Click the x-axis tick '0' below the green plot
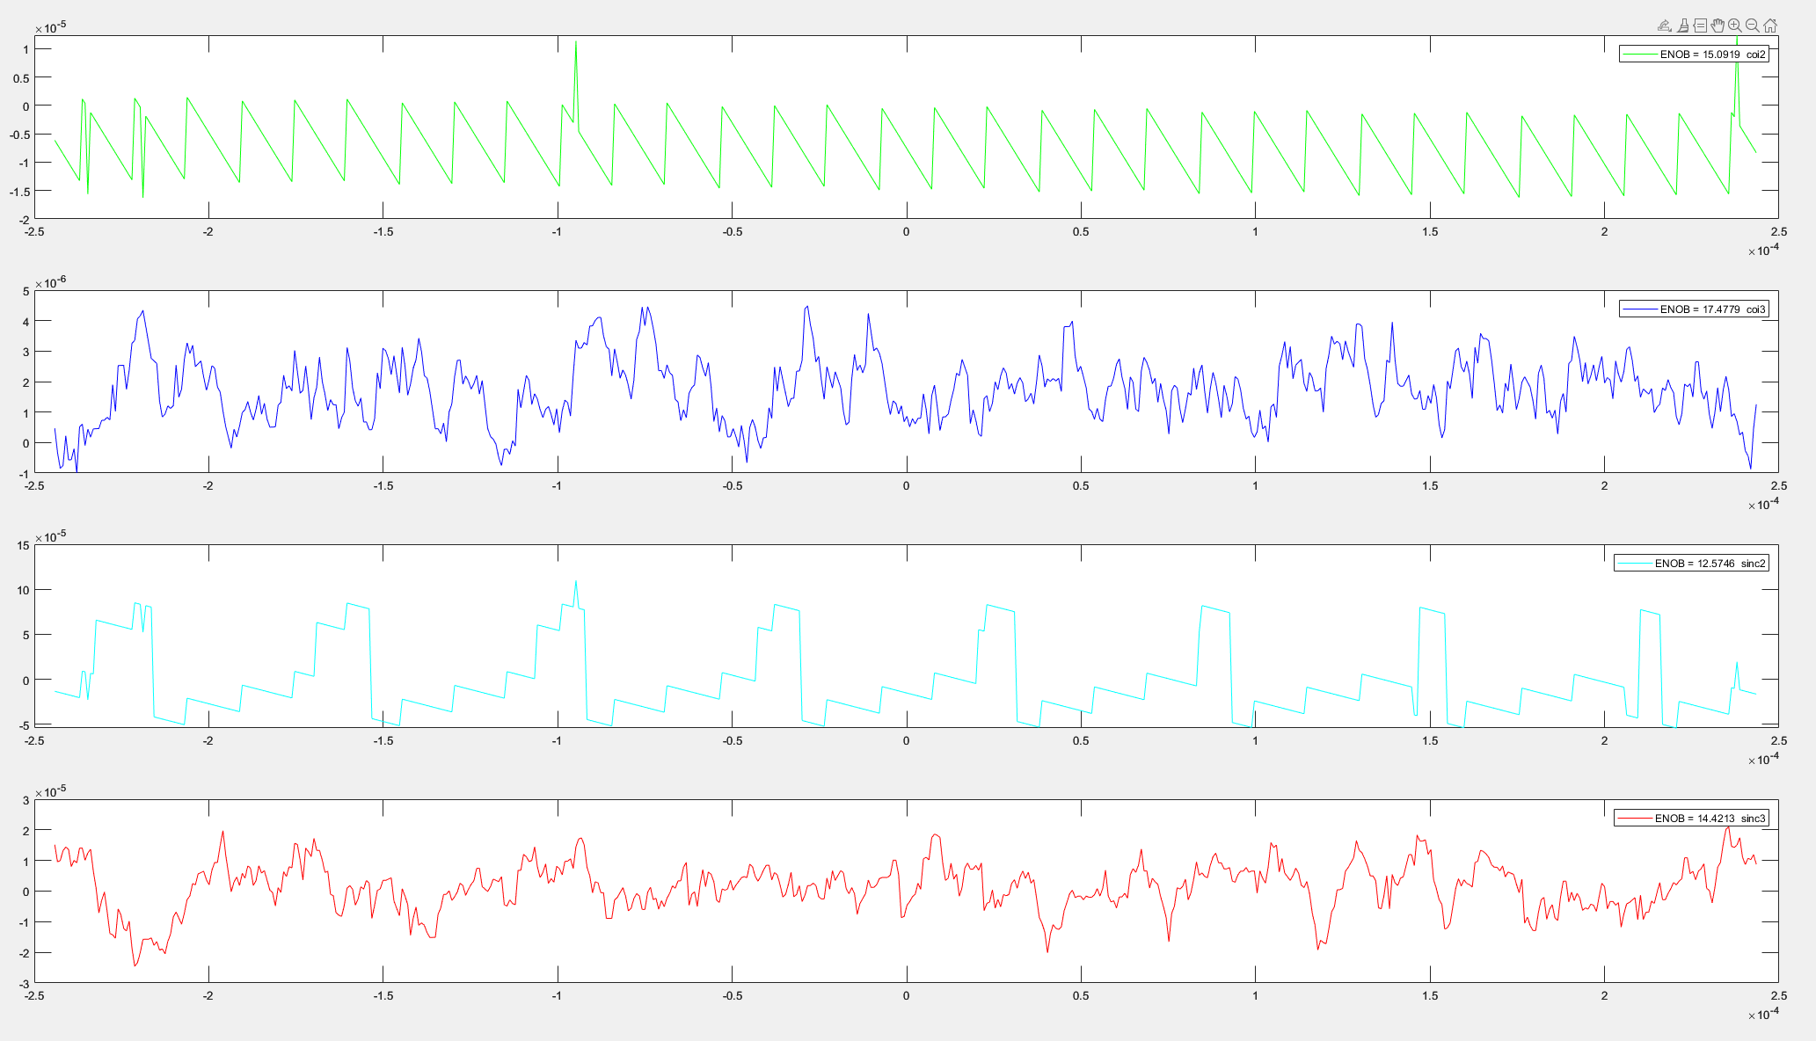 [x=906, y=231]
